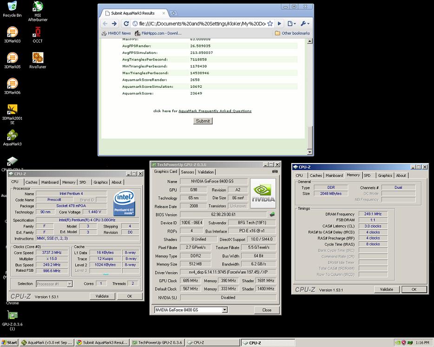
Task: Click the scroll-down arrow in browser page
Action: (310, 151)
